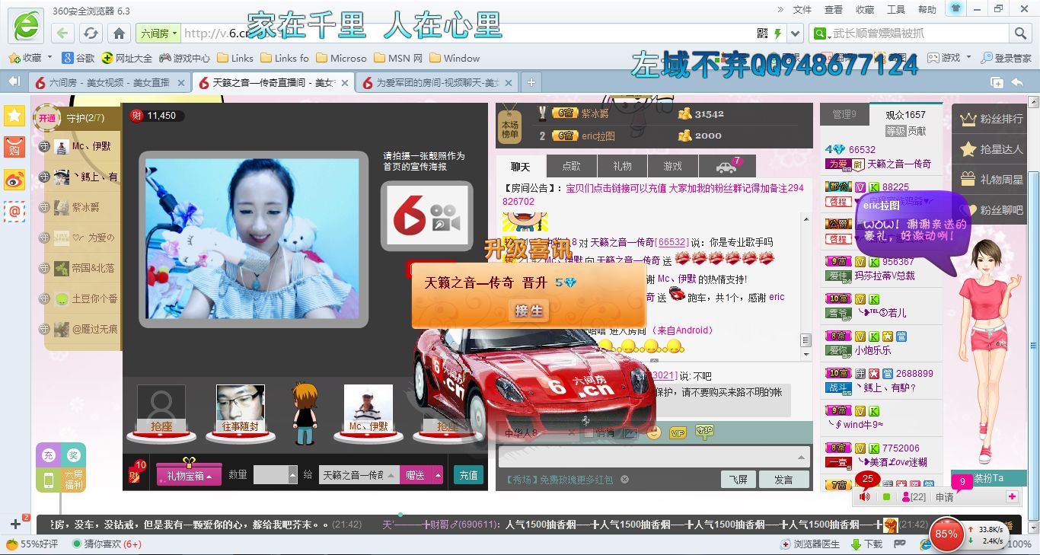Open the gift quantity dropdown arrow
1040x555 pixels.
[292, 475]
